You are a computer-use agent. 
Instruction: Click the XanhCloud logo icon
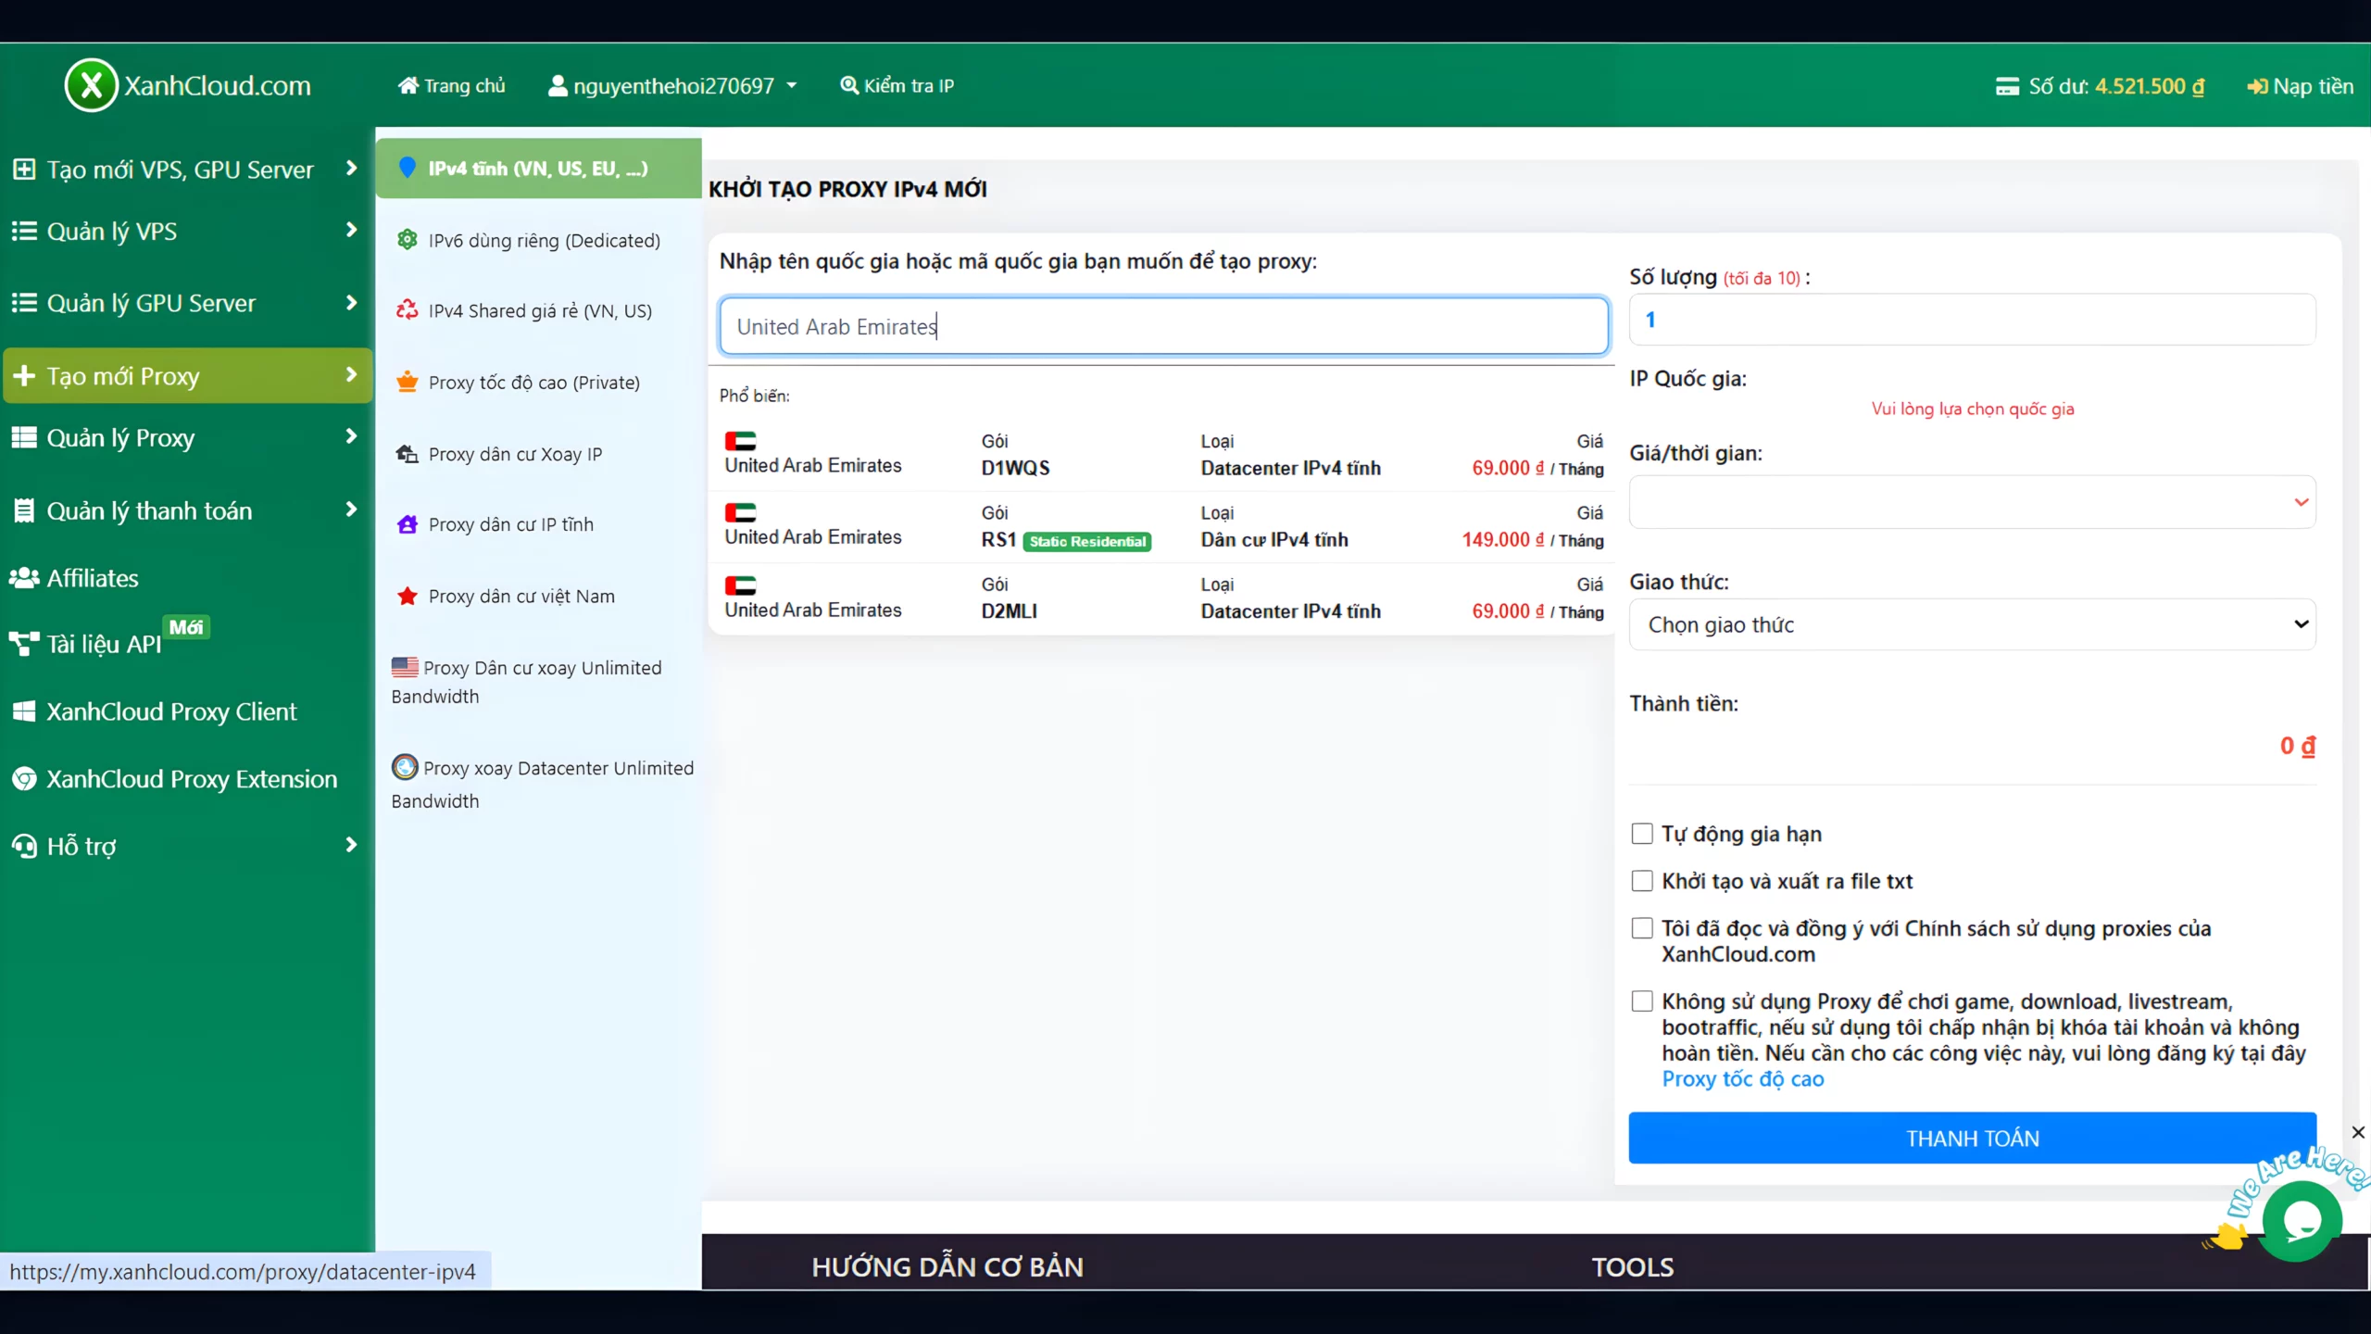click(91, 85)
